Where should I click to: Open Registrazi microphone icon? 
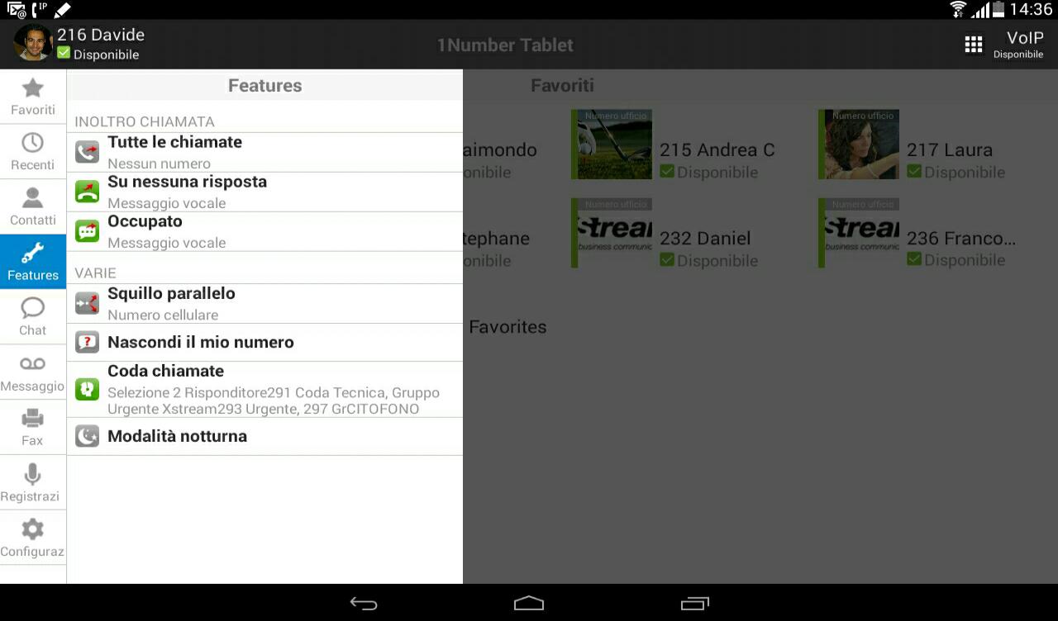[33, 483]
